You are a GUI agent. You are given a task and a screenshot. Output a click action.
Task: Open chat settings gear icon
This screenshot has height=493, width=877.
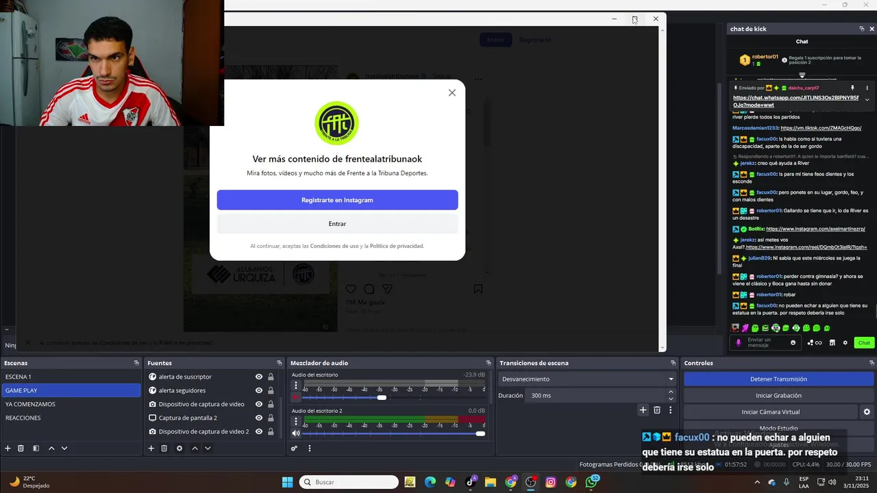pos(845,342)
